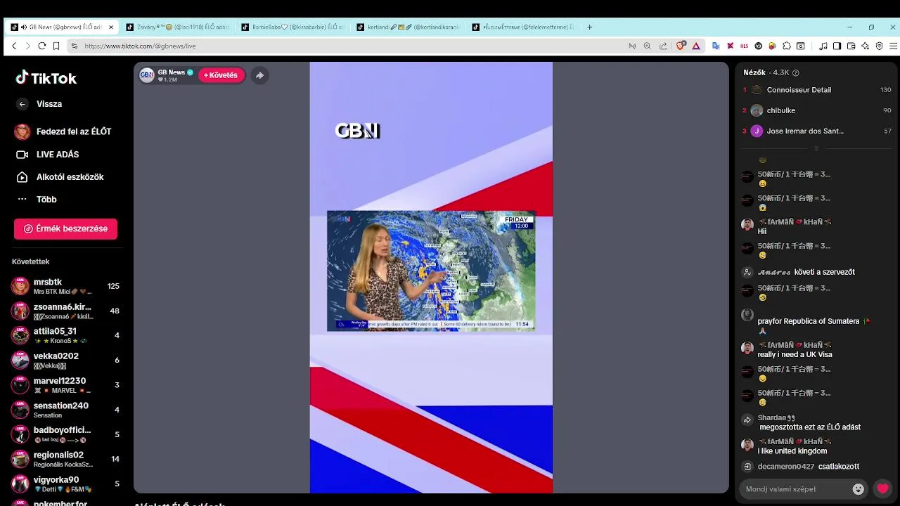
Task: Follow GB News with the Követés button
Action: click(221, 75)
